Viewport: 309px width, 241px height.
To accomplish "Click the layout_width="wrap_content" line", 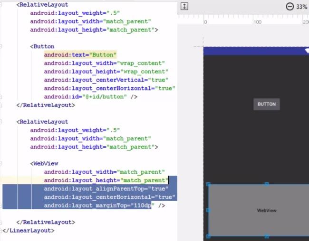I will point(104,63).
